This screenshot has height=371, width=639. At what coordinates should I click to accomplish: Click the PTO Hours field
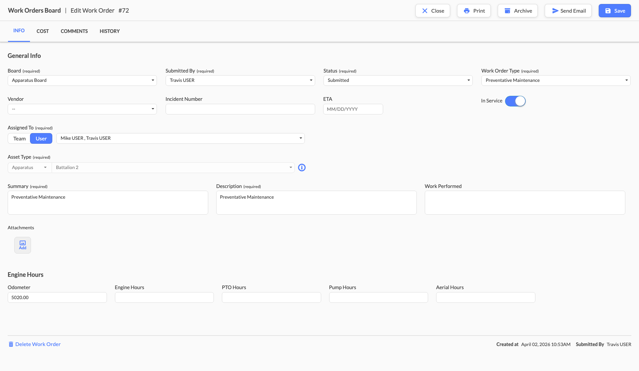point(272,297)
